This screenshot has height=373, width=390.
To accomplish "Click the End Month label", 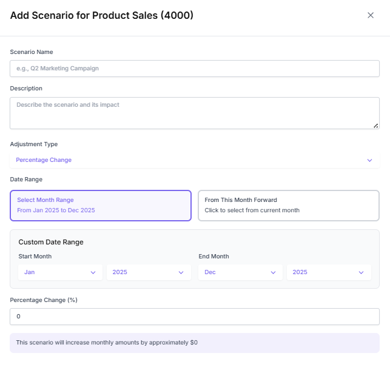I will click(x=214, y=257).
